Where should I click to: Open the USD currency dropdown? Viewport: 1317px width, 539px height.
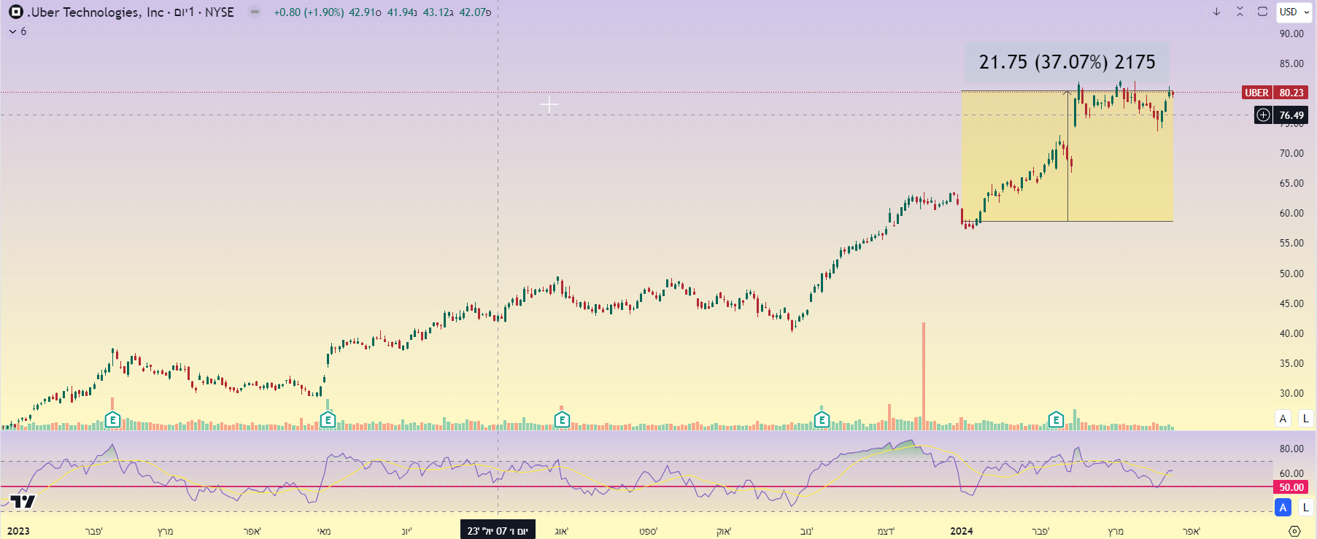tap(1294, 12)
